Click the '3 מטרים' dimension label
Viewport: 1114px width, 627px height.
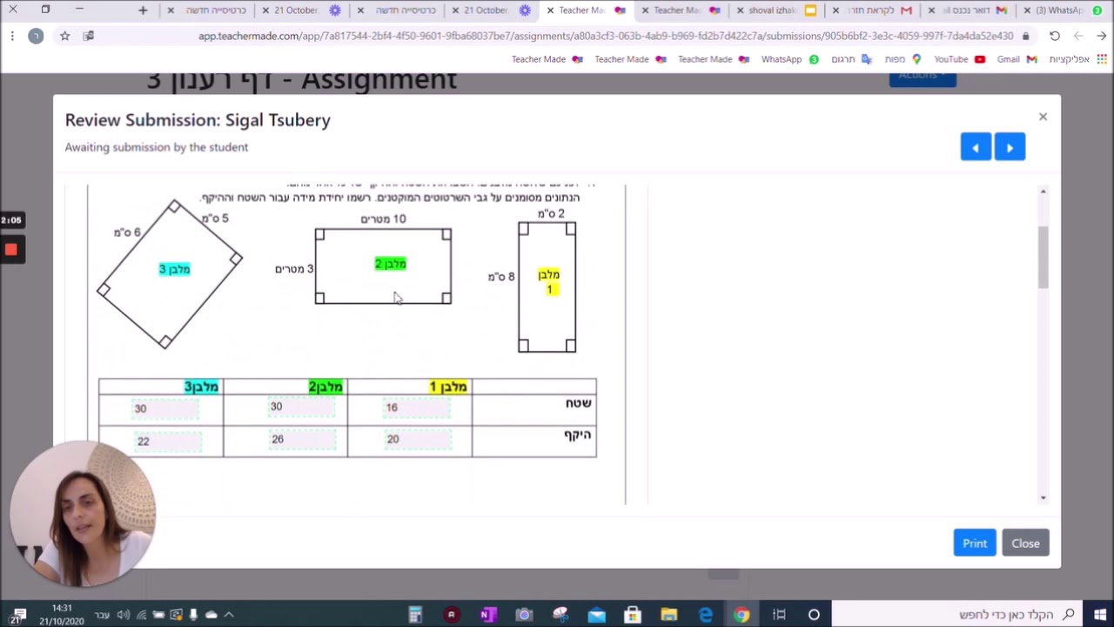(x=294, y=269)
